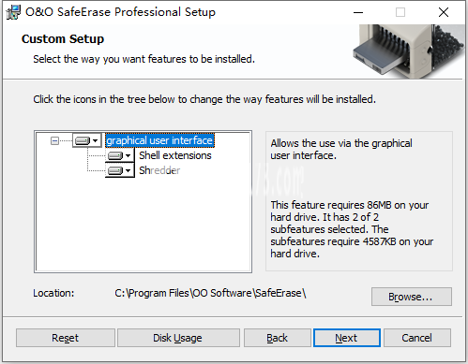This screenshot has width=468, height=364.
Task: Proceed with the Next button
Action: pyautogui.click(x=347, y=338)
